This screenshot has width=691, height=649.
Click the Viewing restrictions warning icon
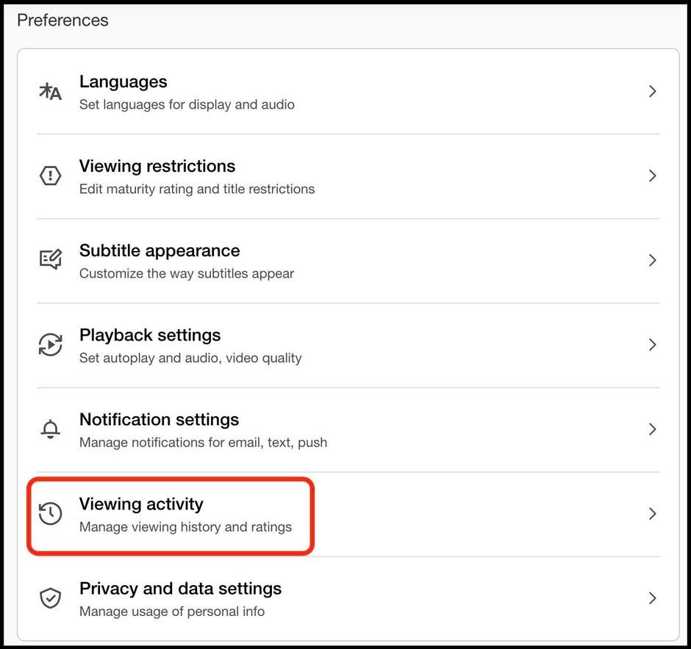(50, 176)
